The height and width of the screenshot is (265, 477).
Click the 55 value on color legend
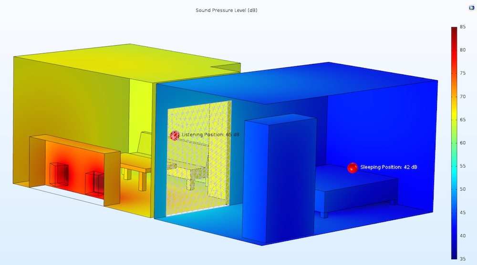[462, 166]
